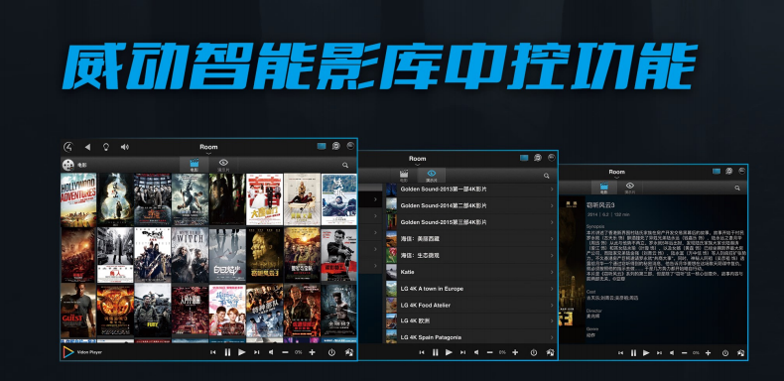Open the LG 4K 欧洲 entry
Screen dimensions: 784x381
point(470,320)
